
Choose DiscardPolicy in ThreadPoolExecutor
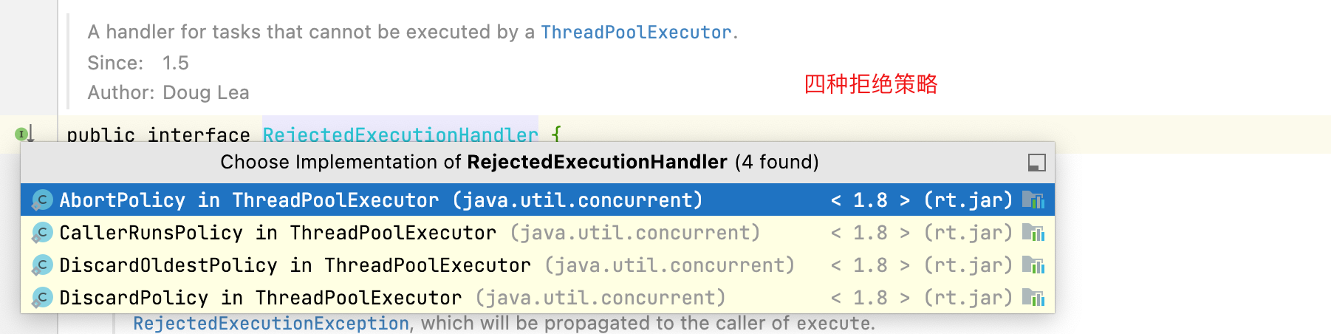537,298
